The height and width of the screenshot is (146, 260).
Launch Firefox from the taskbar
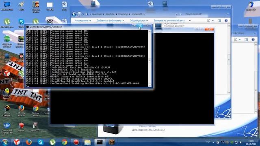pos(29,142)
